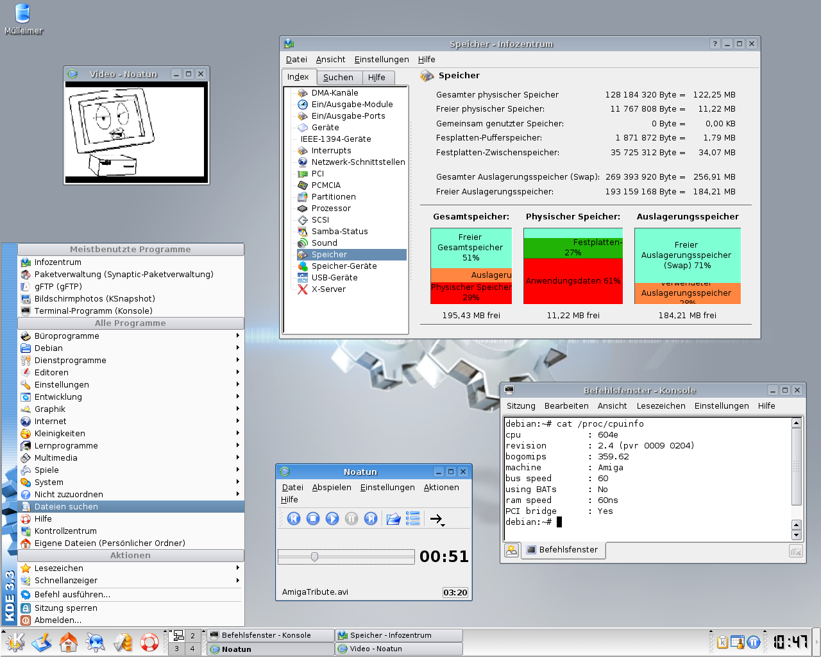Select Prozessor in the index list
This screenshot has width=821, height=657.
click(331, 209)
